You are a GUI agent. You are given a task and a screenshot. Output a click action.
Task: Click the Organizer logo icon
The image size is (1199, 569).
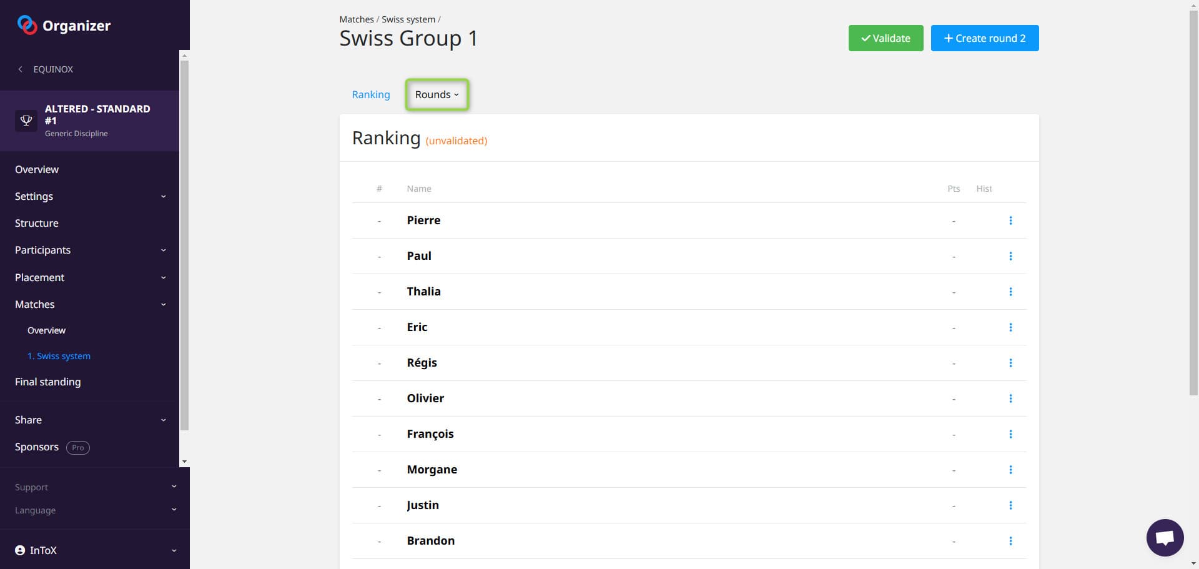tap(27, 25)
